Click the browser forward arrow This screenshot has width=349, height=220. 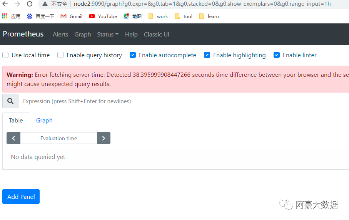(x=17, y=4)
